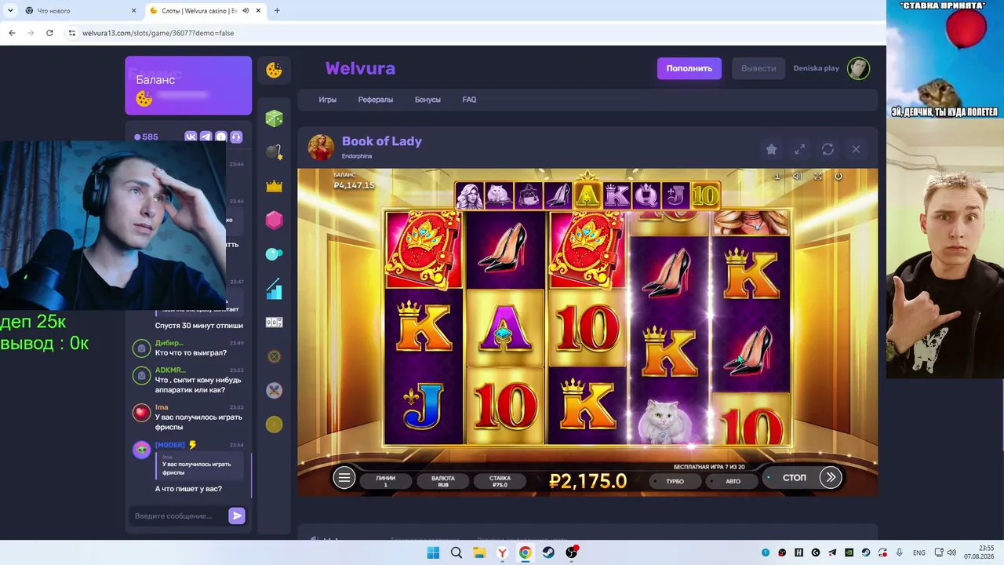Mute the slot game sound
1004x565 pixels.
pyautogui.click(x=797, y=177)
